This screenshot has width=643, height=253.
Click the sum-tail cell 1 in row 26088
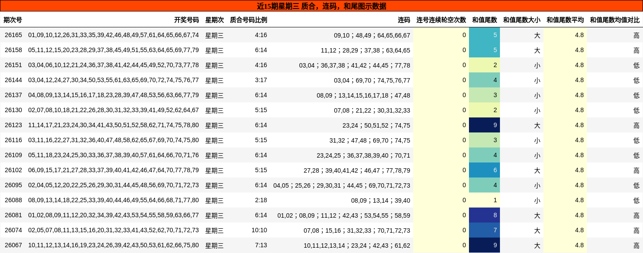(484, 200)
